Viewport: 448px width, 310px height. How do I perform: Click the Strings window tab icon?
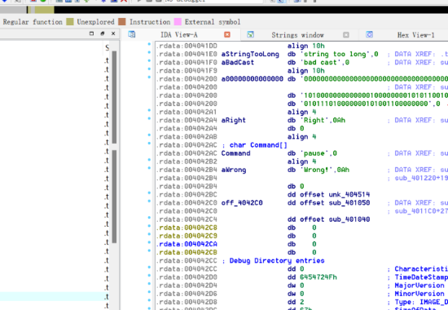click(250, 34)
